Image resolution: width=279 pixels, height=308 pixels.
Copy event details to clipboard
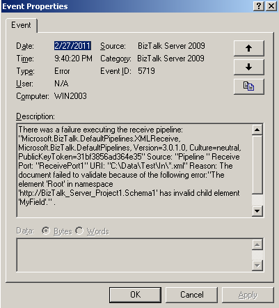point(248,86)
